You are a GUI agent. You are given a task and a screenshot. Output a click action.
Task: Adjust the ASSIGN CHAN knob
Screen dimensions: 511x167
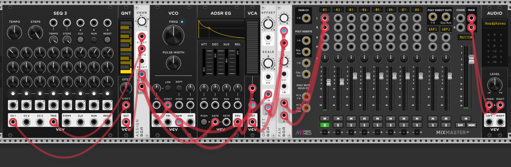142,22
